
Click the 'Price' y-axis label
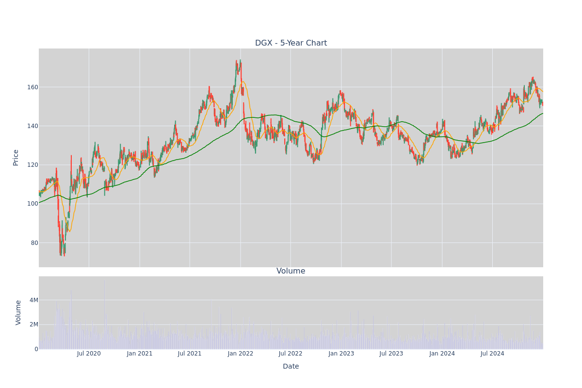(16, 158)
